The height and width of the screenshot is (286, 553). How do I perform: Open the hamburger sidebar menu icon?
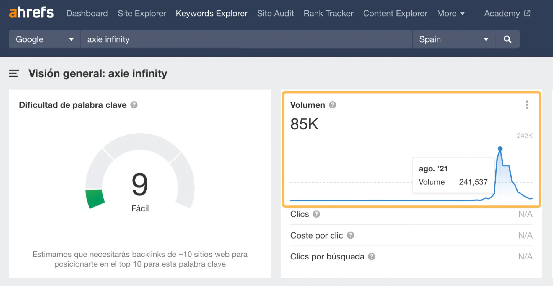(x=14, y=73)
